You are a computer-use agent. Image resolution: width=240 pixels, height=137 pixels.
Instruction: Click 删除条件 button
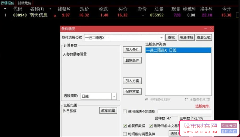coord(132,60)
